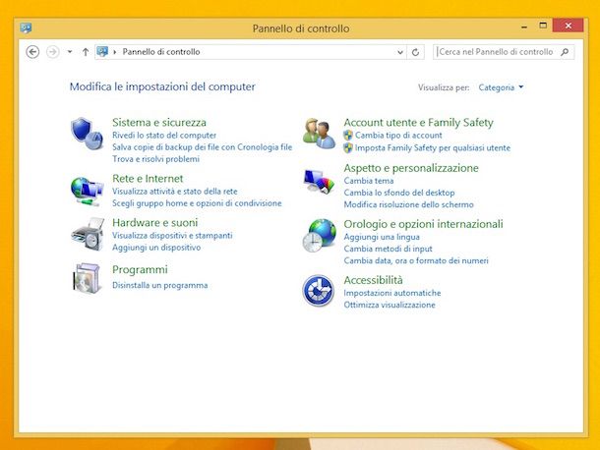The width and height of the screenshot is (600, 450).
Task: Open the Sistema e sicurezza category heading
Action: pyautogui.click(x=158, y=123)
